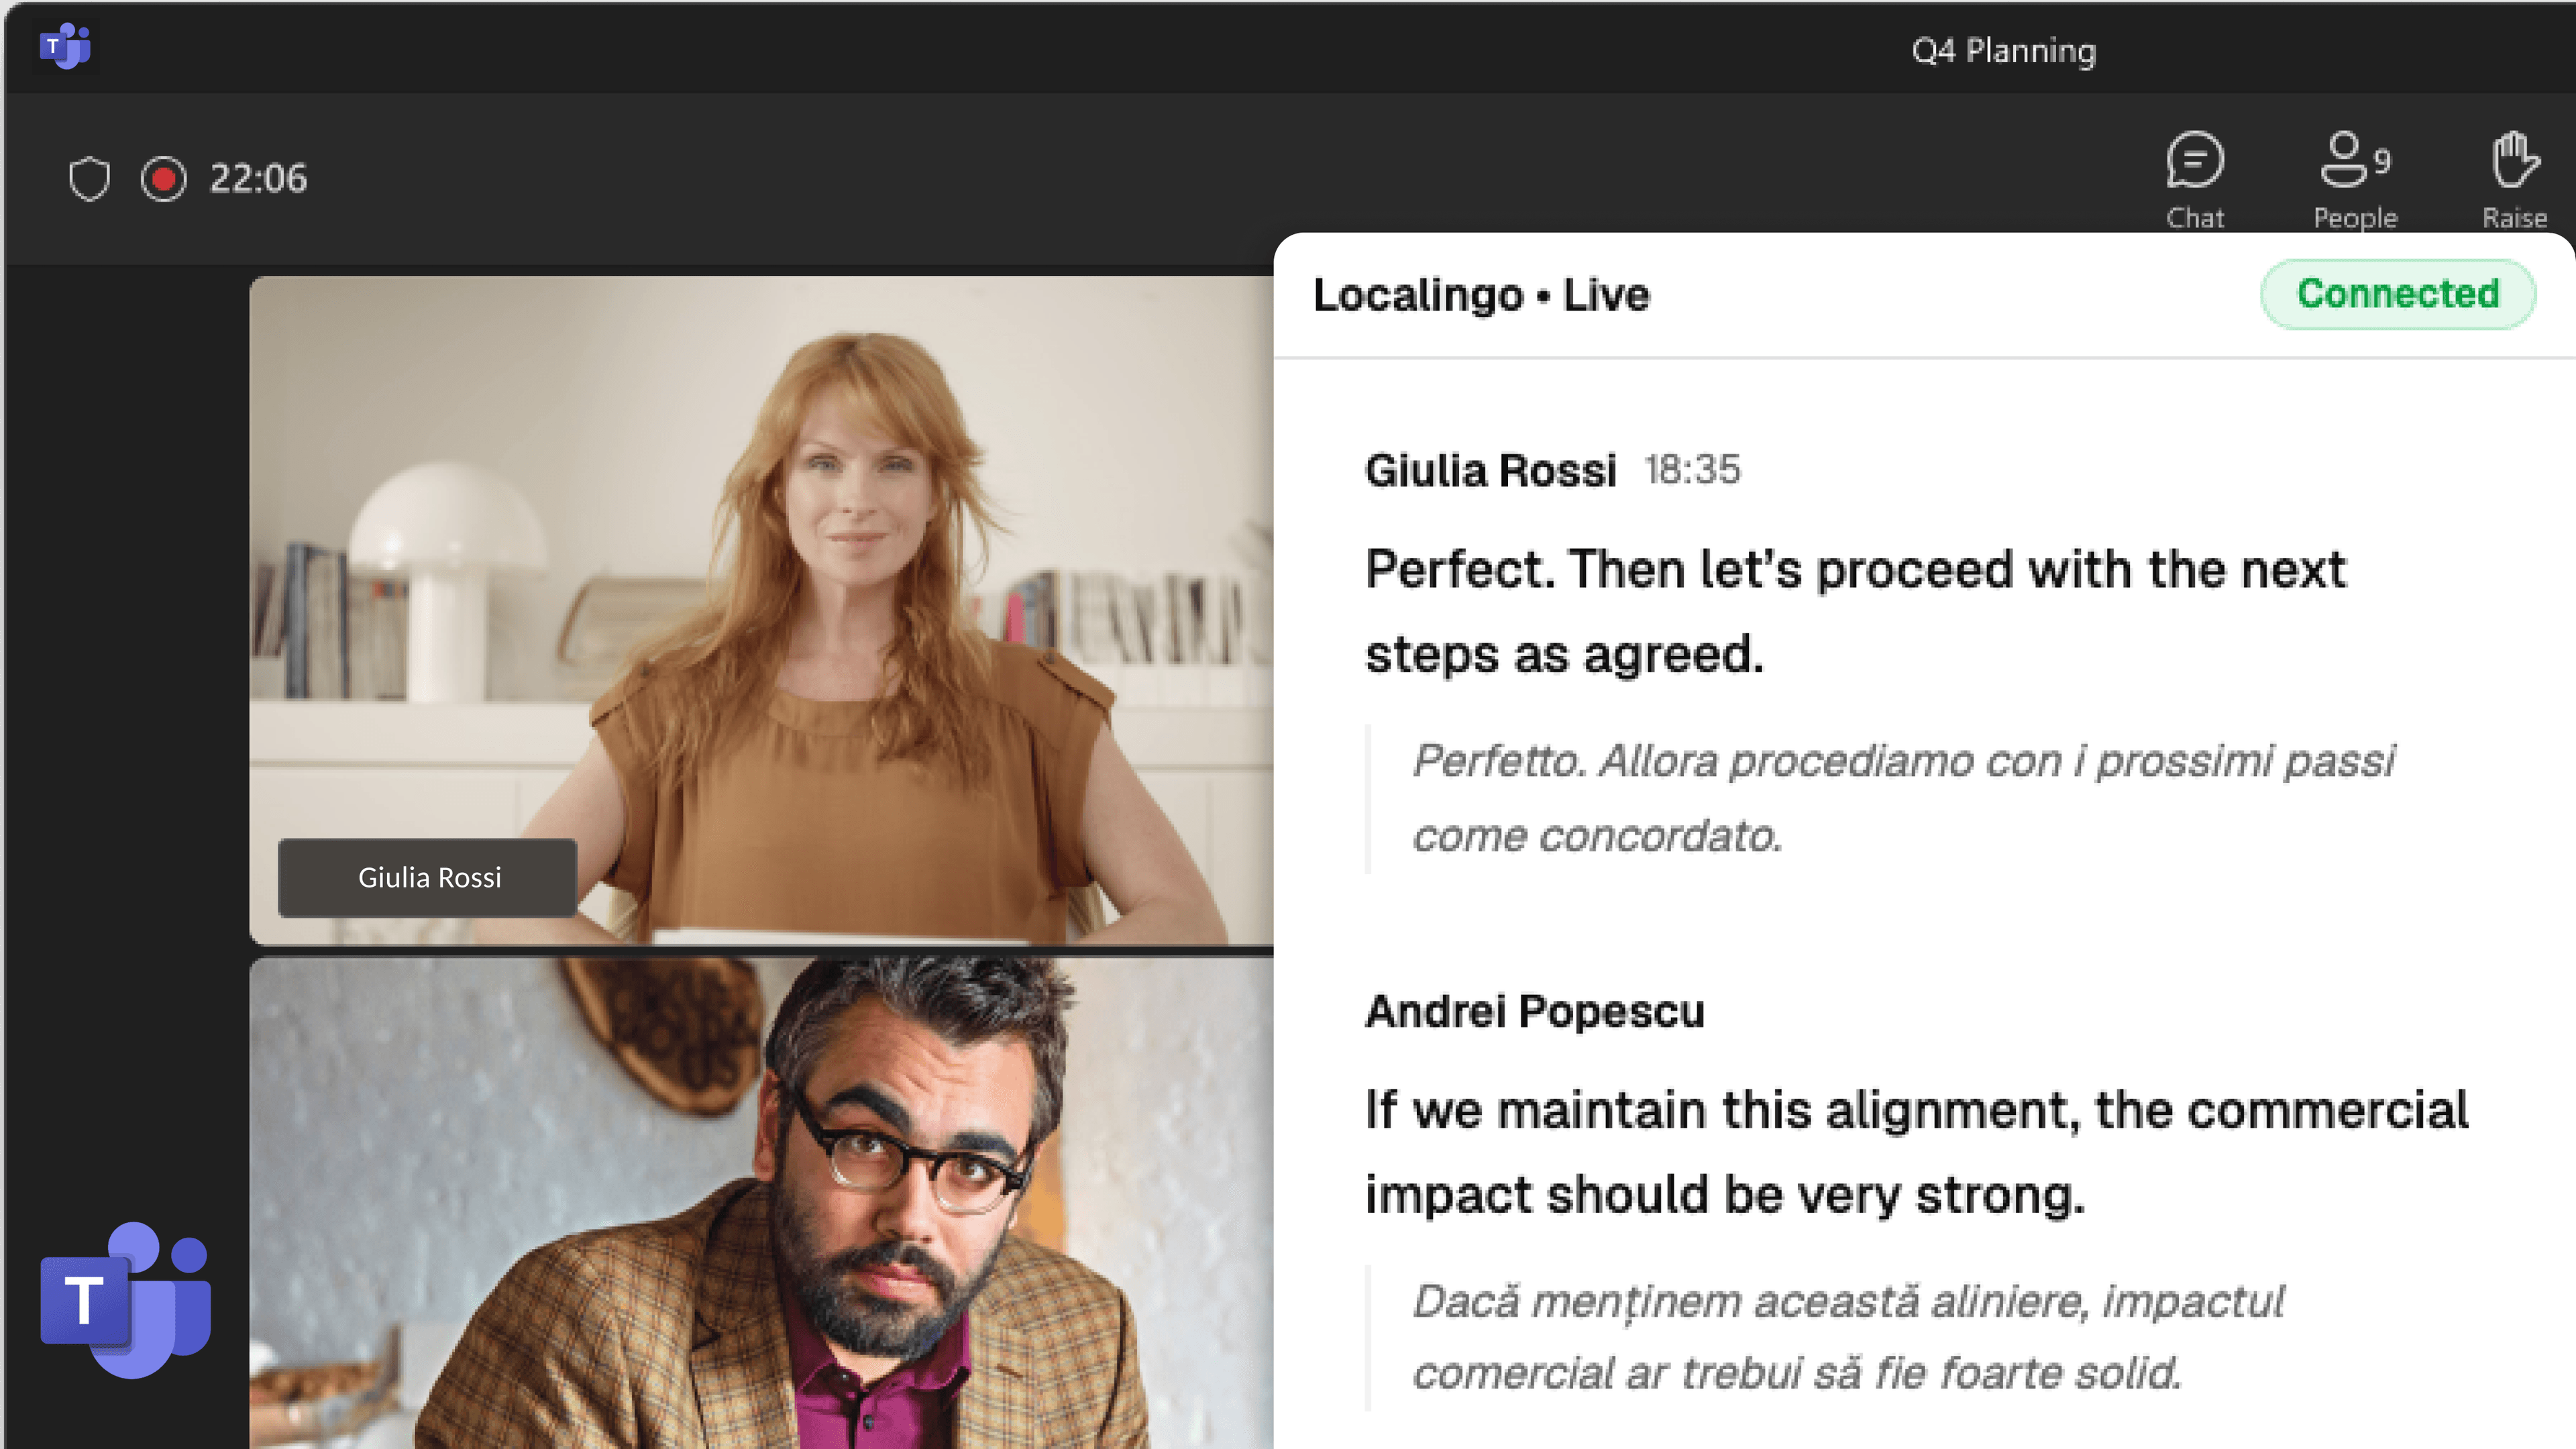Click Andrei Popescu's name in transcript

point(1534,1011)
